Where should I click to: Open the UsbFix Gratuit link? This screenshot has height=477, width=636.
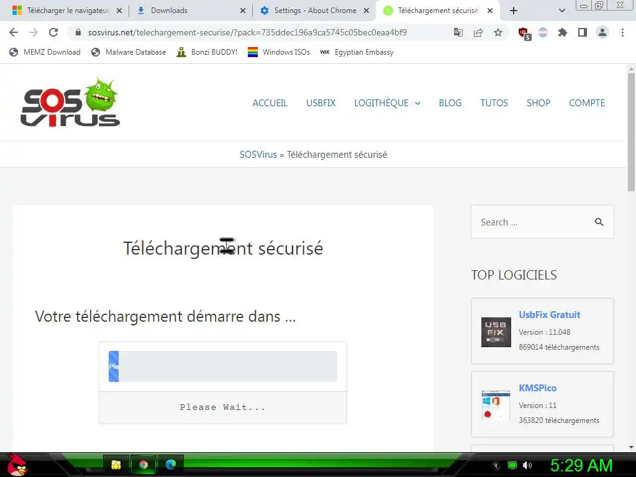tap(549, 315)
